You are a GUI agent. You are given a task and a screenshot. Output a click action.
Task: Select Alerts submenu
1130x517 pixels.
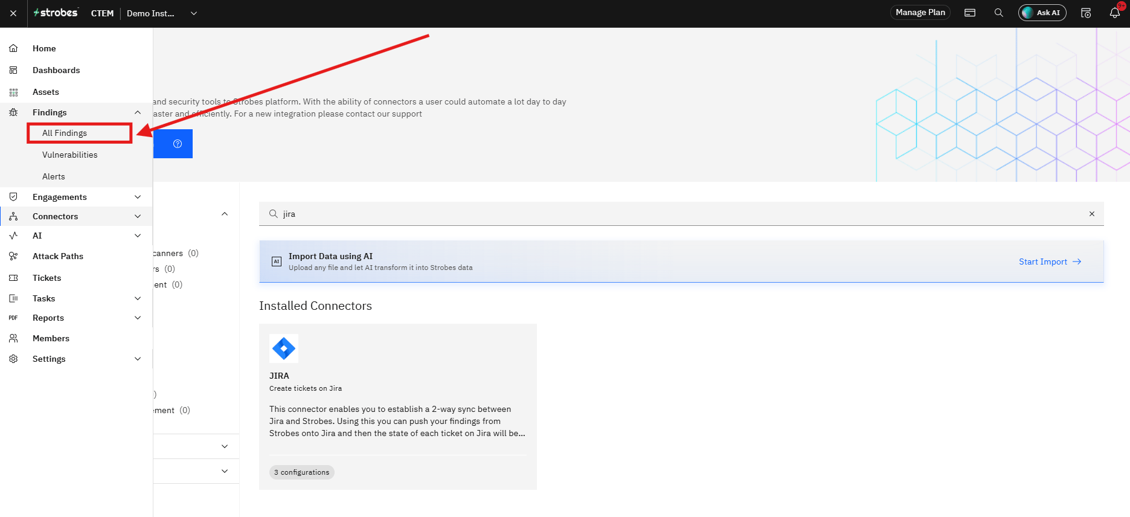point(54,176)
